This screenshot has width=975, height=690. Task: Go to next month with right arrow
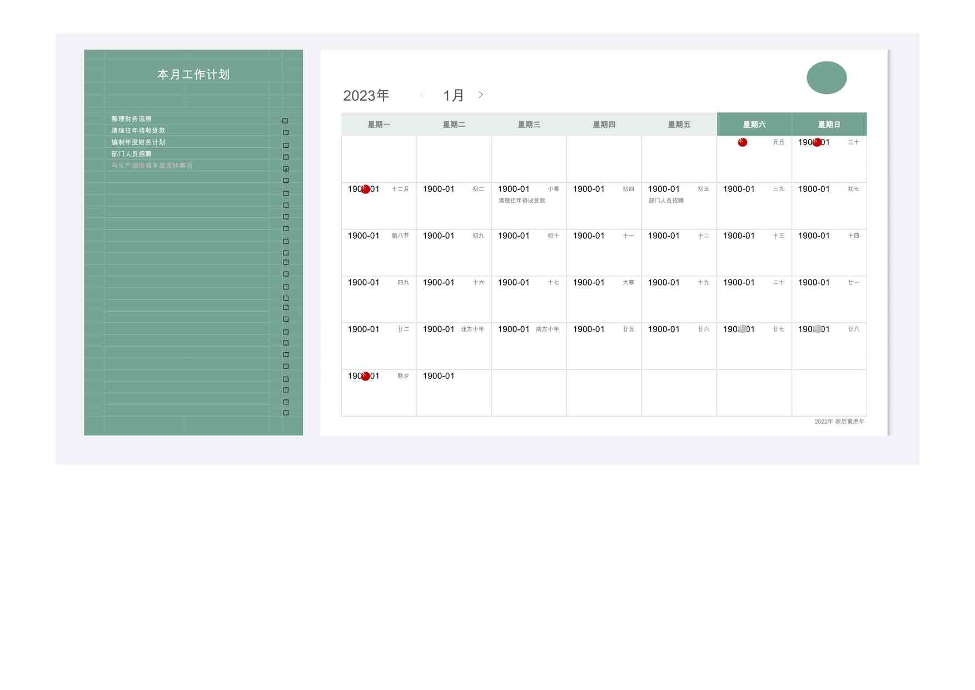point(481,94)
